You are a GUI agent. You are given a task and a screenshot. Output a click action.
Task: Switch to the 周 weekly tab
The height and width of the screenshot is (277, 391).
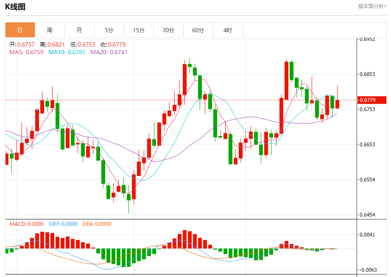50,30
